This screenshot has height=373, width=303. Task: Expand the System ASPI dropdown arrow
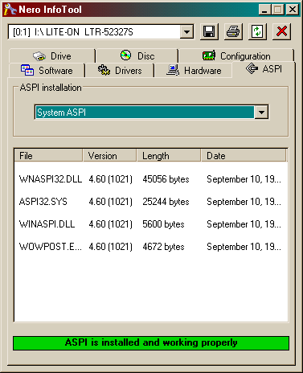coord(261,112)
